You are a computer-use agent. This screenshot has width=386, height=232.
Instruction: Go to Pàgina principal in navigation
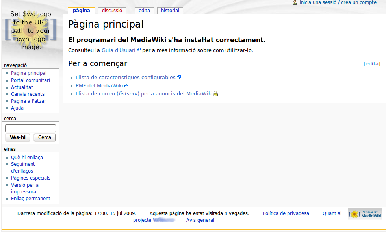[x=28, y=73]
